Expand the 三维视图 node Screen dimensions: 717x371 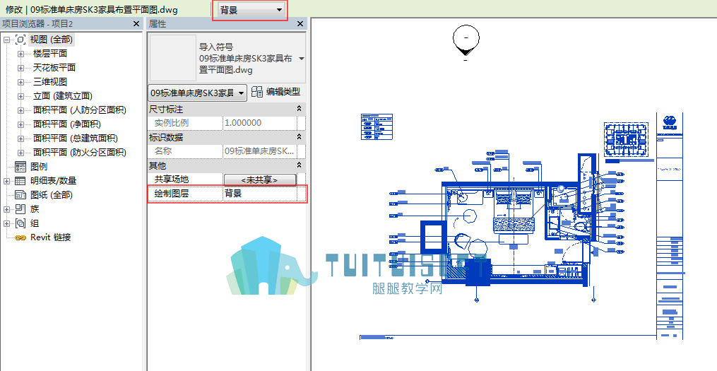click(20, 83)
